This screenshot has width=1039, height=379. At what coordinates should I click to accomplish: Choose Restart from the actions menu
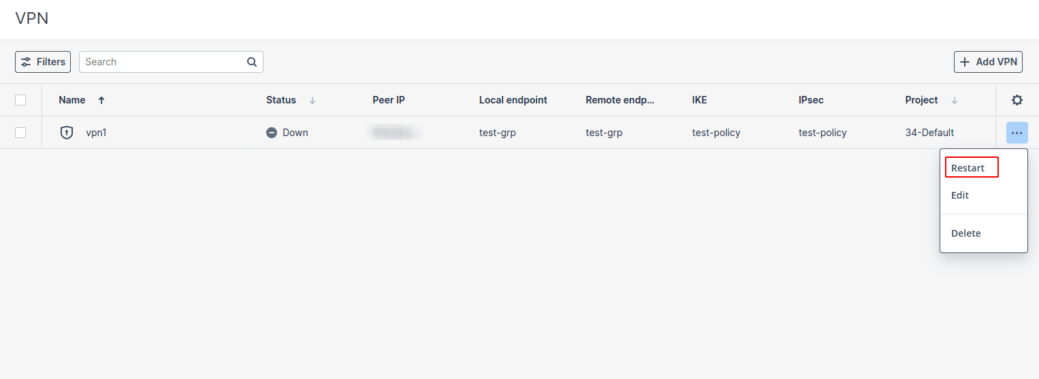pyautogui.click(x=968, y=168)
